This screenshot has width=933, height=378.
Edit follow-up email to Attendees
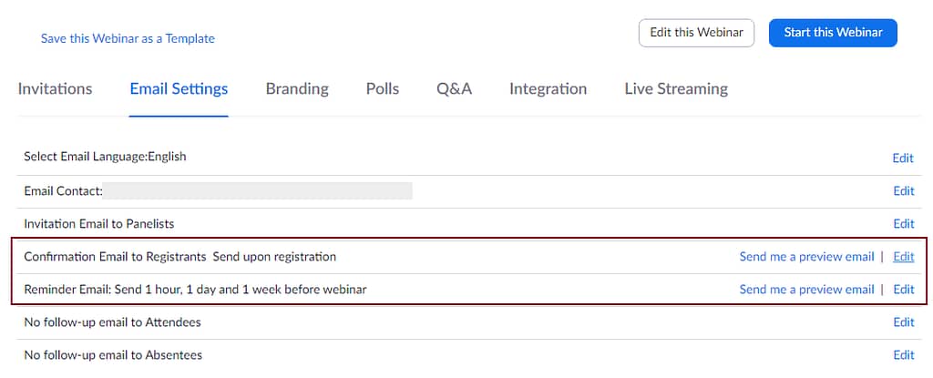pyautogui.click(x=903, y=322)
